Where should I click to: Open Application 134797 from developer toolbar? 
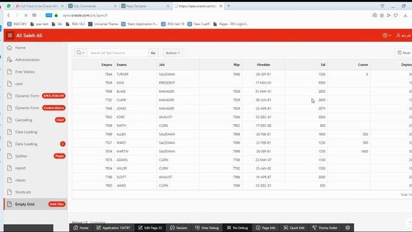click(113, 227)
